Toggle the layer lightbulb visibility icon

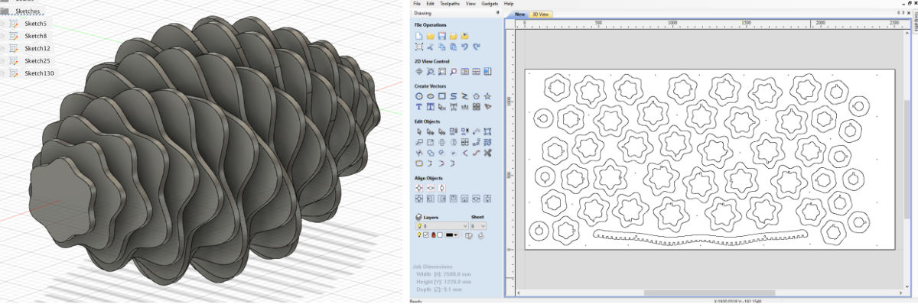[418, 234]
